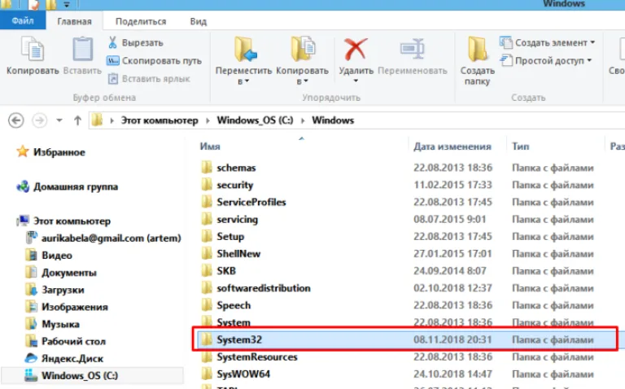Select the System folder name

click(x=234, y=322)
